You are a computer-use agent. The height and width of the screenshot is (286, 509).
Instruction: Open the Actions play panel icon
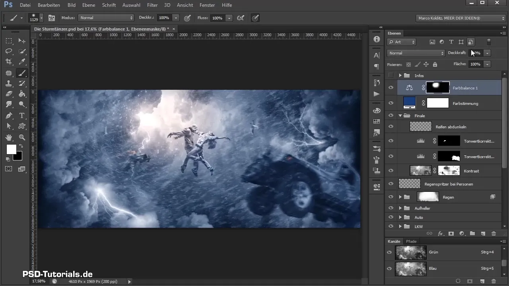click(377, 94)
